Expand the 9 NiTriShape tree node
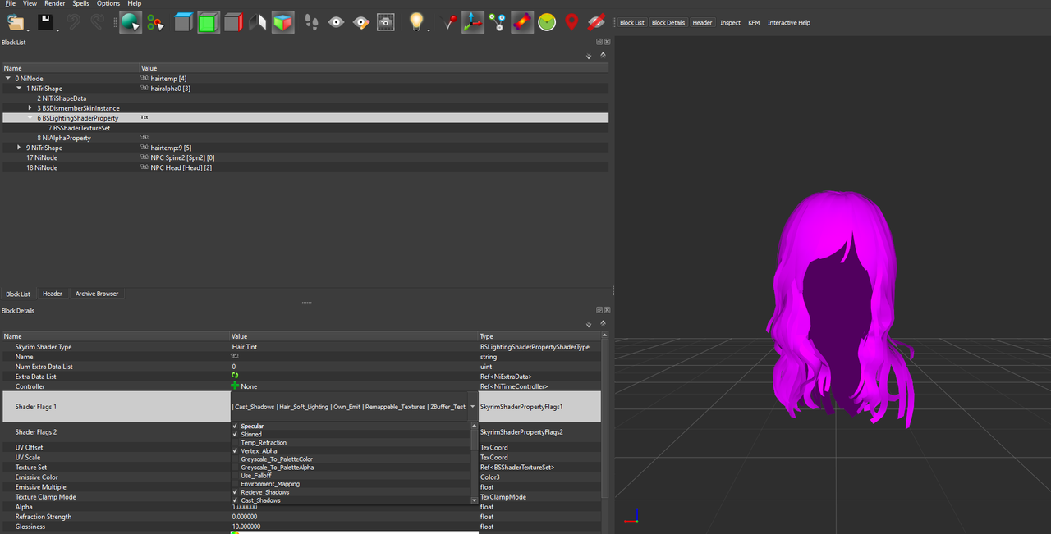This screenshot has height=534, width=1051. click(19, 148)
